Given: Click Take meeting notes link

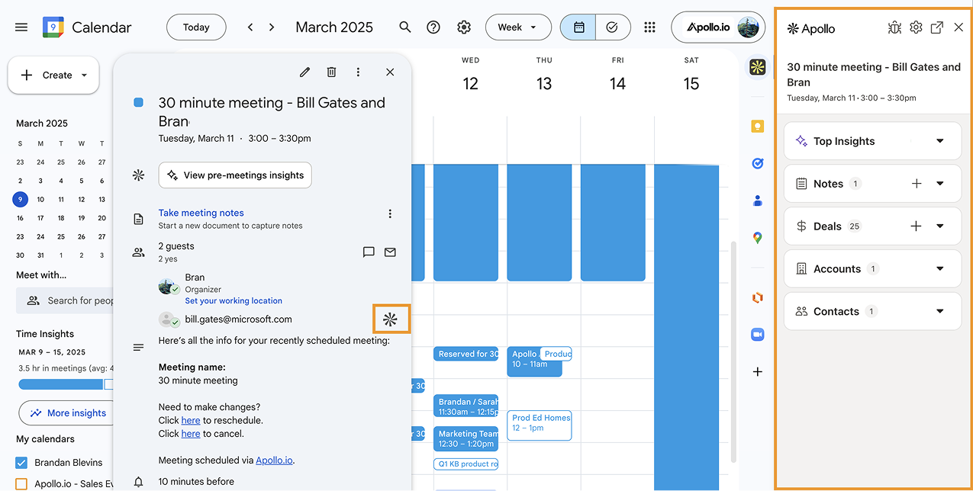Looking at the screenshot, I should click(201, 213).
